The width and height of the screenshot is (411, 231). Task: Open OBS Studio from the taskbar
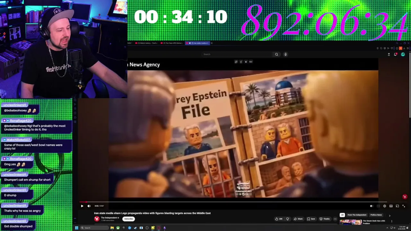(x=147, y=228)
